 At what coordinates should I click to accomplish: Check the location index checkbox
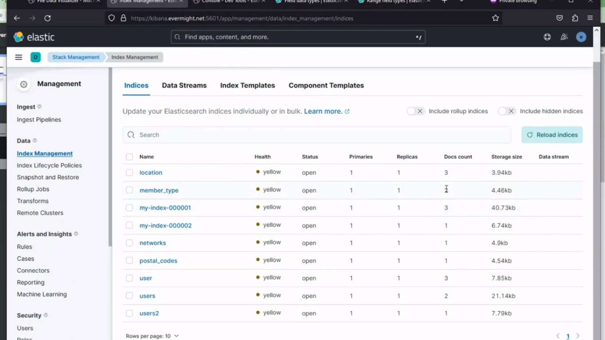(129, 173)
